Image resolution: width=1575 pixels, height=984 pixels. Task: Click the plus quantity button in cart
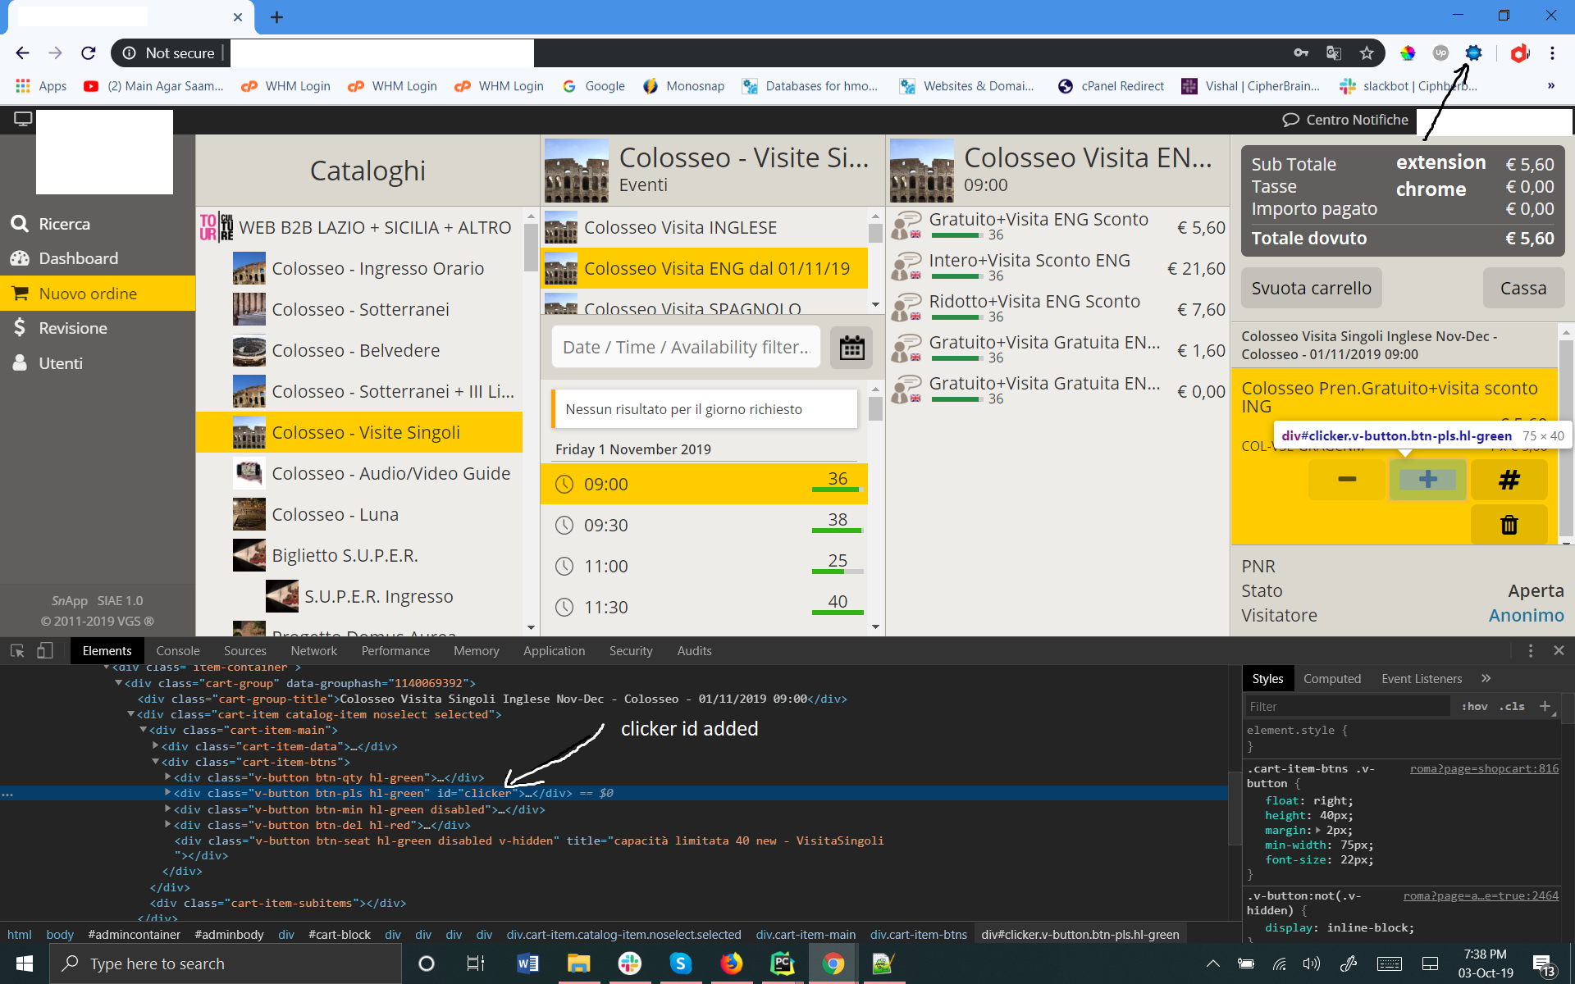(x=1427, y=480)
